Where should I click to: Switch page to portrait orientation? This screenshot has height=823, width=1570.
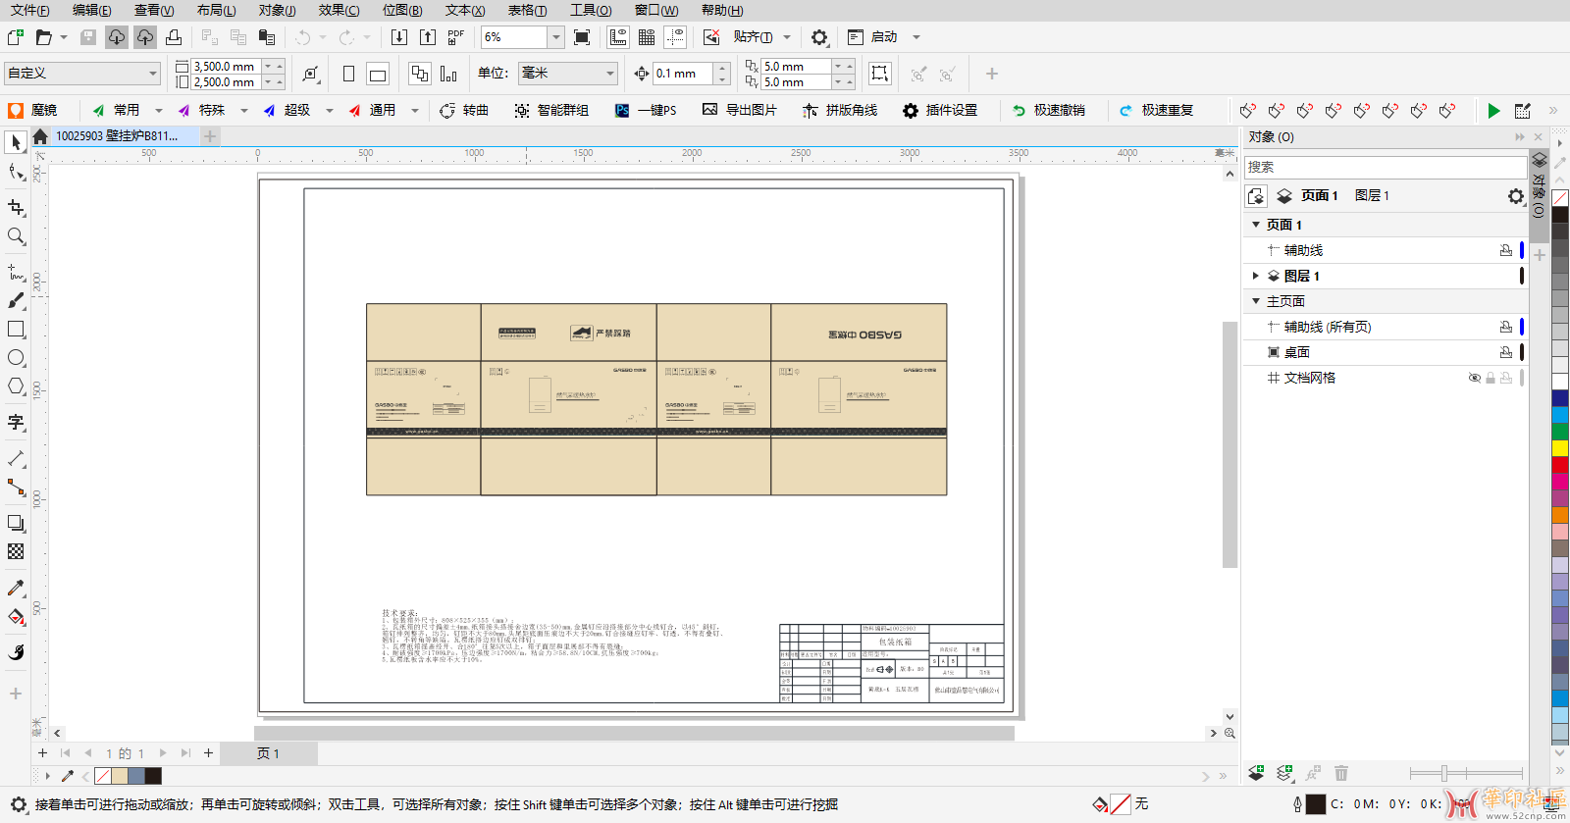(348, 74)
